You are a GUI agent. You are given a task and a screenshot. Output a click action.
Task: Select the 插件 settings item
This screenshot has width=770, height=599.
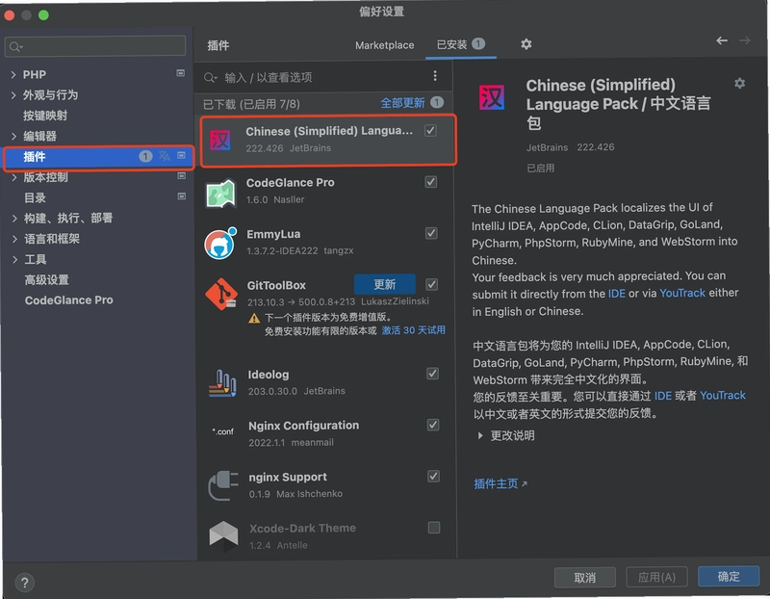pyautogui.click(x=98, y=157)
